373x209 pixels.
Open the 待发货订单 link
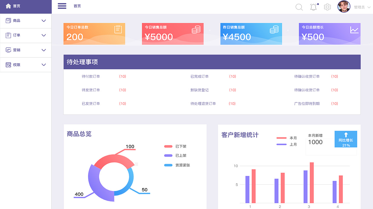click(x=91, y=90)
